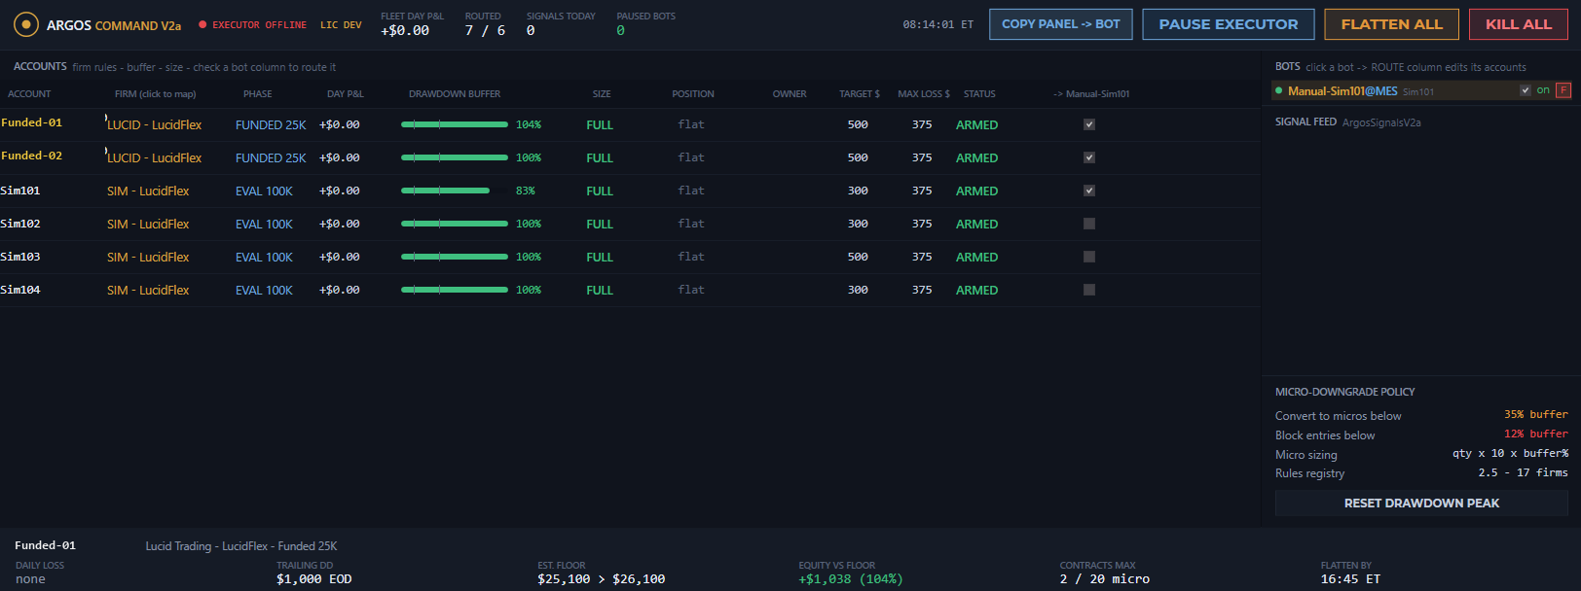1581x591 pixels.
Task: Uncheck the Manual-Sim101 route checkbox for Sim101
Action: pyautogui.click(x=1089, y=191)
